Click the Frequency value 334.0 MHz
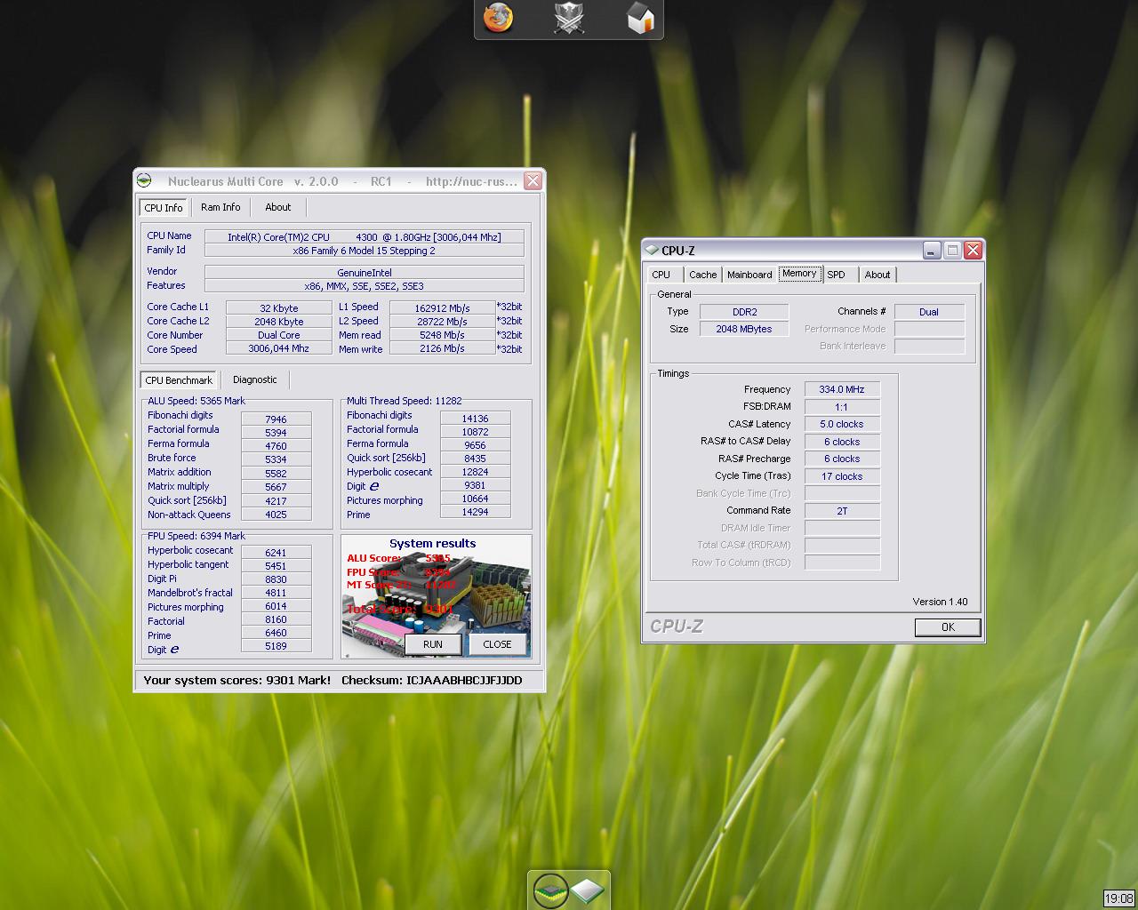This screenshot has width=1138, height=910. [x=842, y=389]
